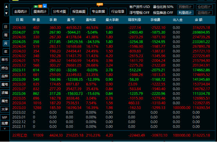The image size is (217, 142).
Task: Change 帐户货币 USD currency setting
Action: [x=139, y=7]
